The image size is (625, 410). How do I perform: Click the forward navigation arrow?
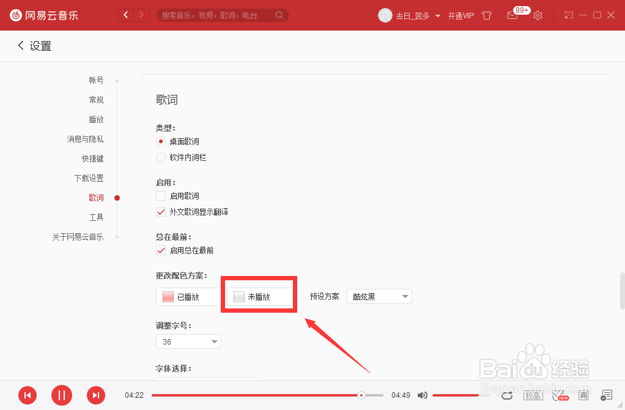point(142,14)
